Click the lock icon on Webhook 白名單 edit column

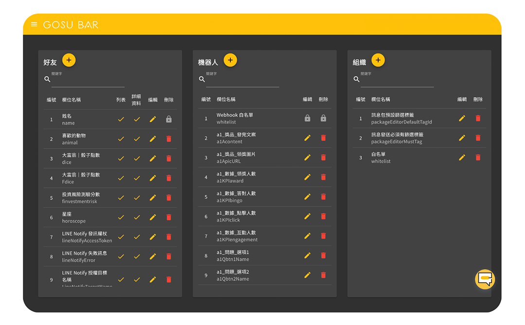coord(307,118)
